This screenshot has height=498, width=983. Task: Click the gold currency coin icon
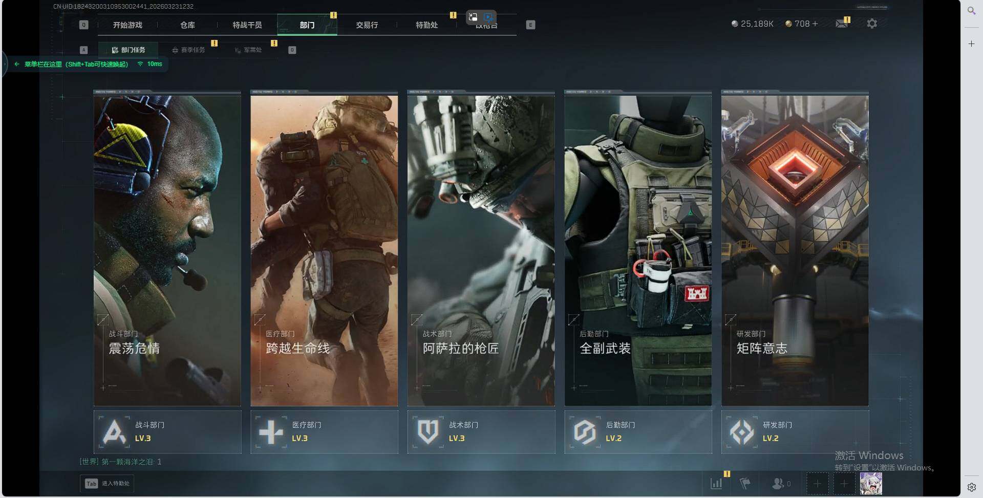point(788,24)
